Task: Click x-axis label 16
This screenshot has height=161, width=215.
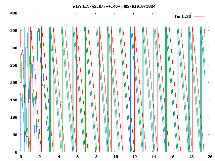Action: pos(172,157)
